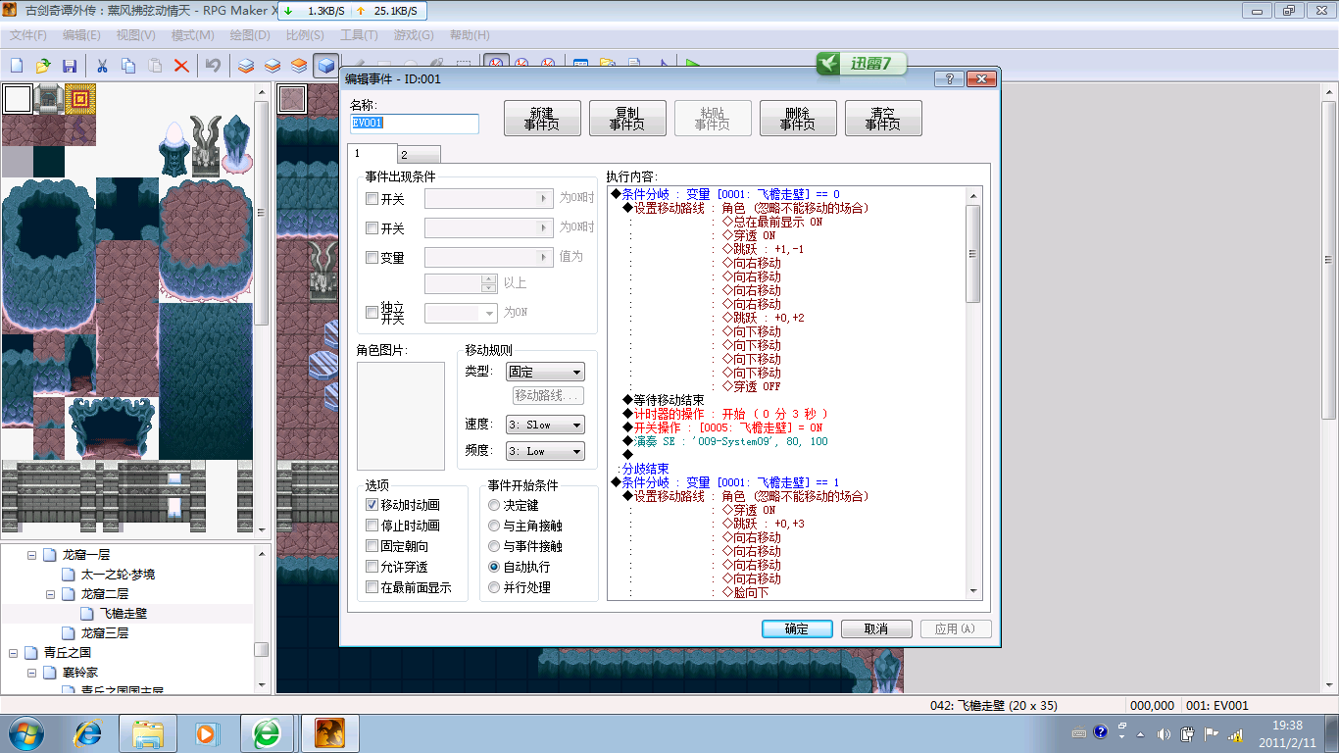
Task: Click the question mark help button in event dialog
Action: [948, 79]
